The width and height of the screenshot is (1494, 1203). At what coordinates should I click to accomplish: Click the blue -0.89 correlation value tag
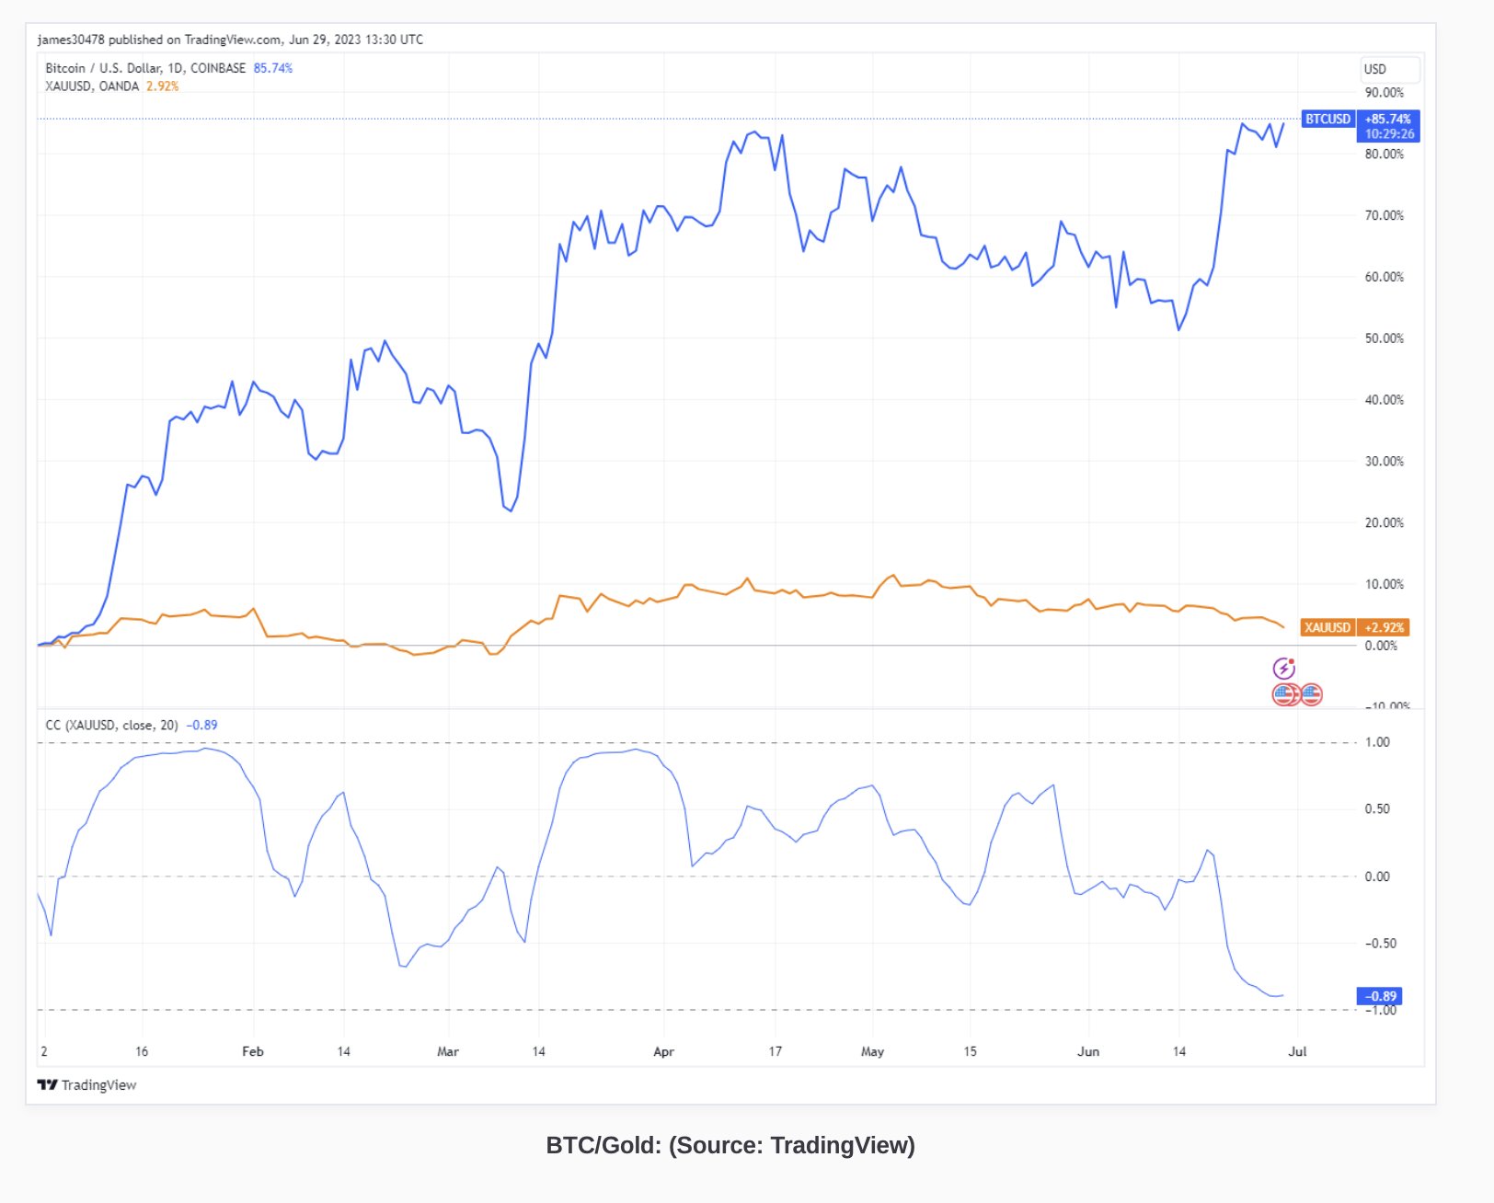pos(1380,996)
